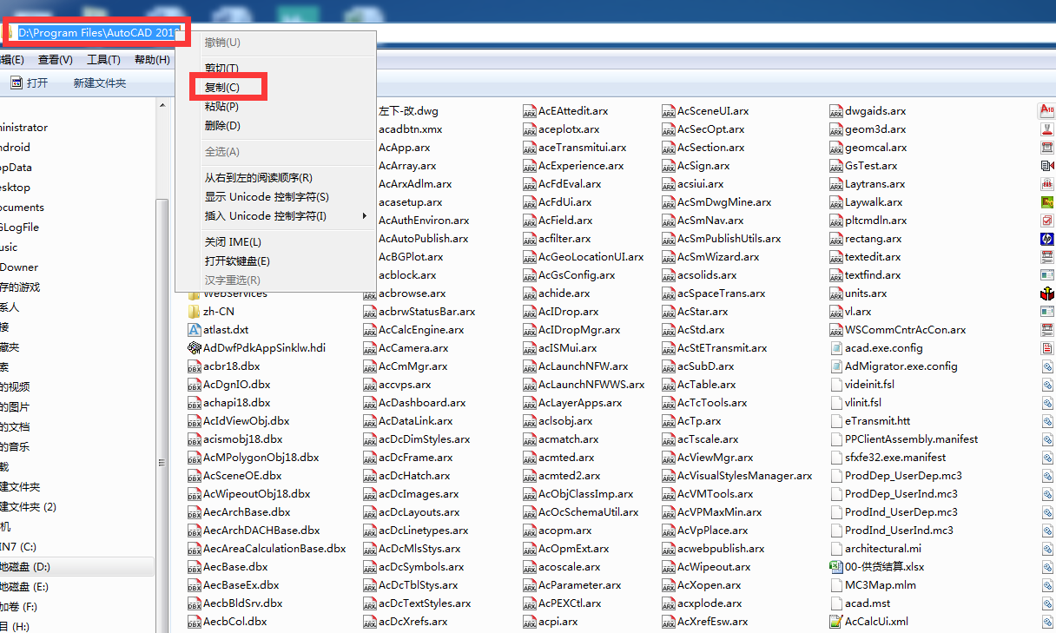Open the GLogFile folder in the sidebar
This screenshot has width=1056, height=633.
19,227
